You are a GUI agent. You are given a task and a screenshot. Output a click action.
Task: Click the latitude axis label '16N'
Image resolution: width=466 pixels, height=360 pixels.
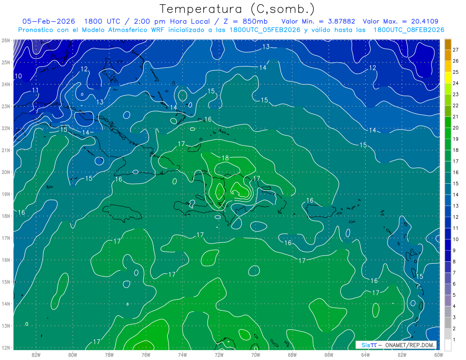[x=5, y=259]
